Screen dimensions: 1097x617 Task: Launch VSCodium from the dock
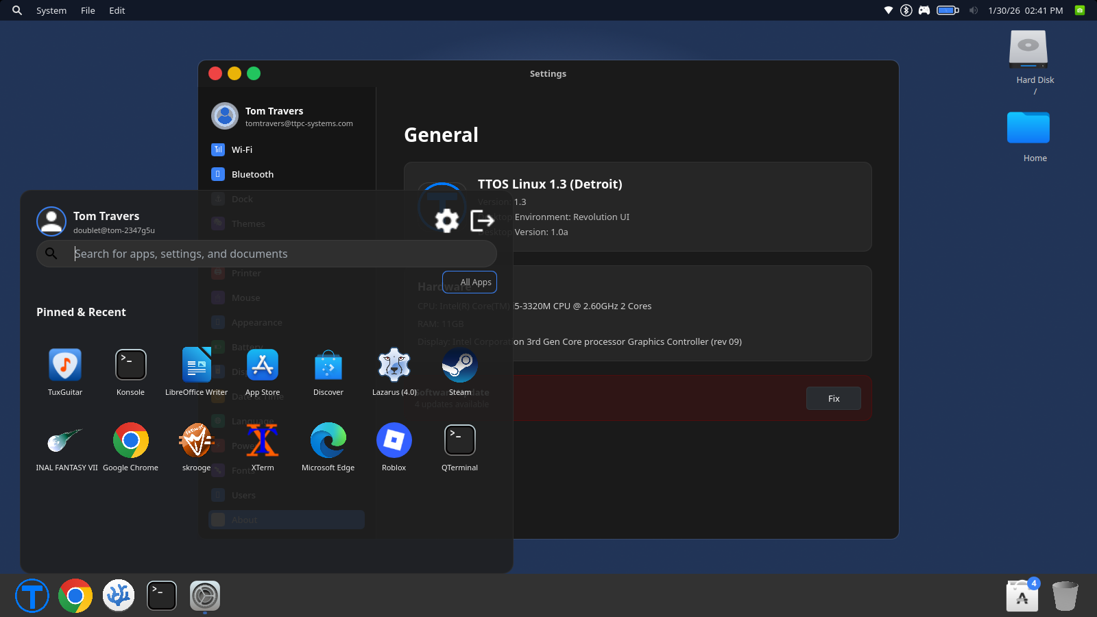pyautogui.click(x=119, y=595)
